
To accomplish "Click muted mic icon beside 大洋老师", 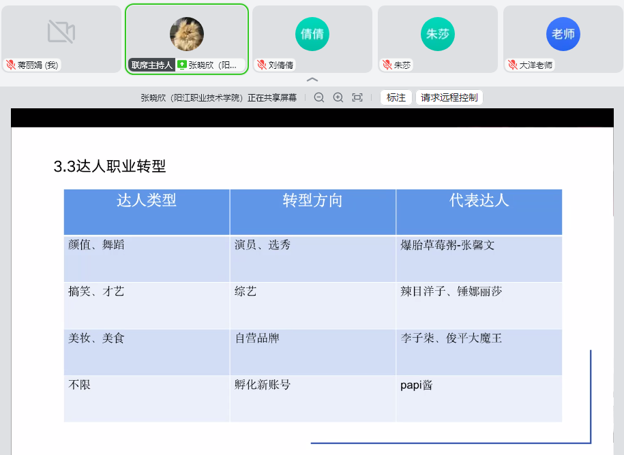I will tap(513, 65).
